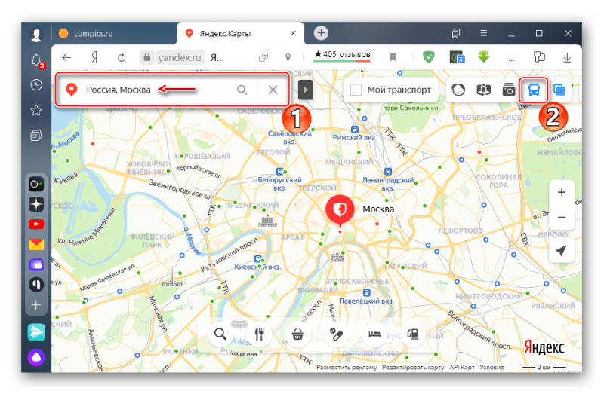Click the green download arrow extension
Viewport: 604px width, 397px height.
[x=484, y=57]
